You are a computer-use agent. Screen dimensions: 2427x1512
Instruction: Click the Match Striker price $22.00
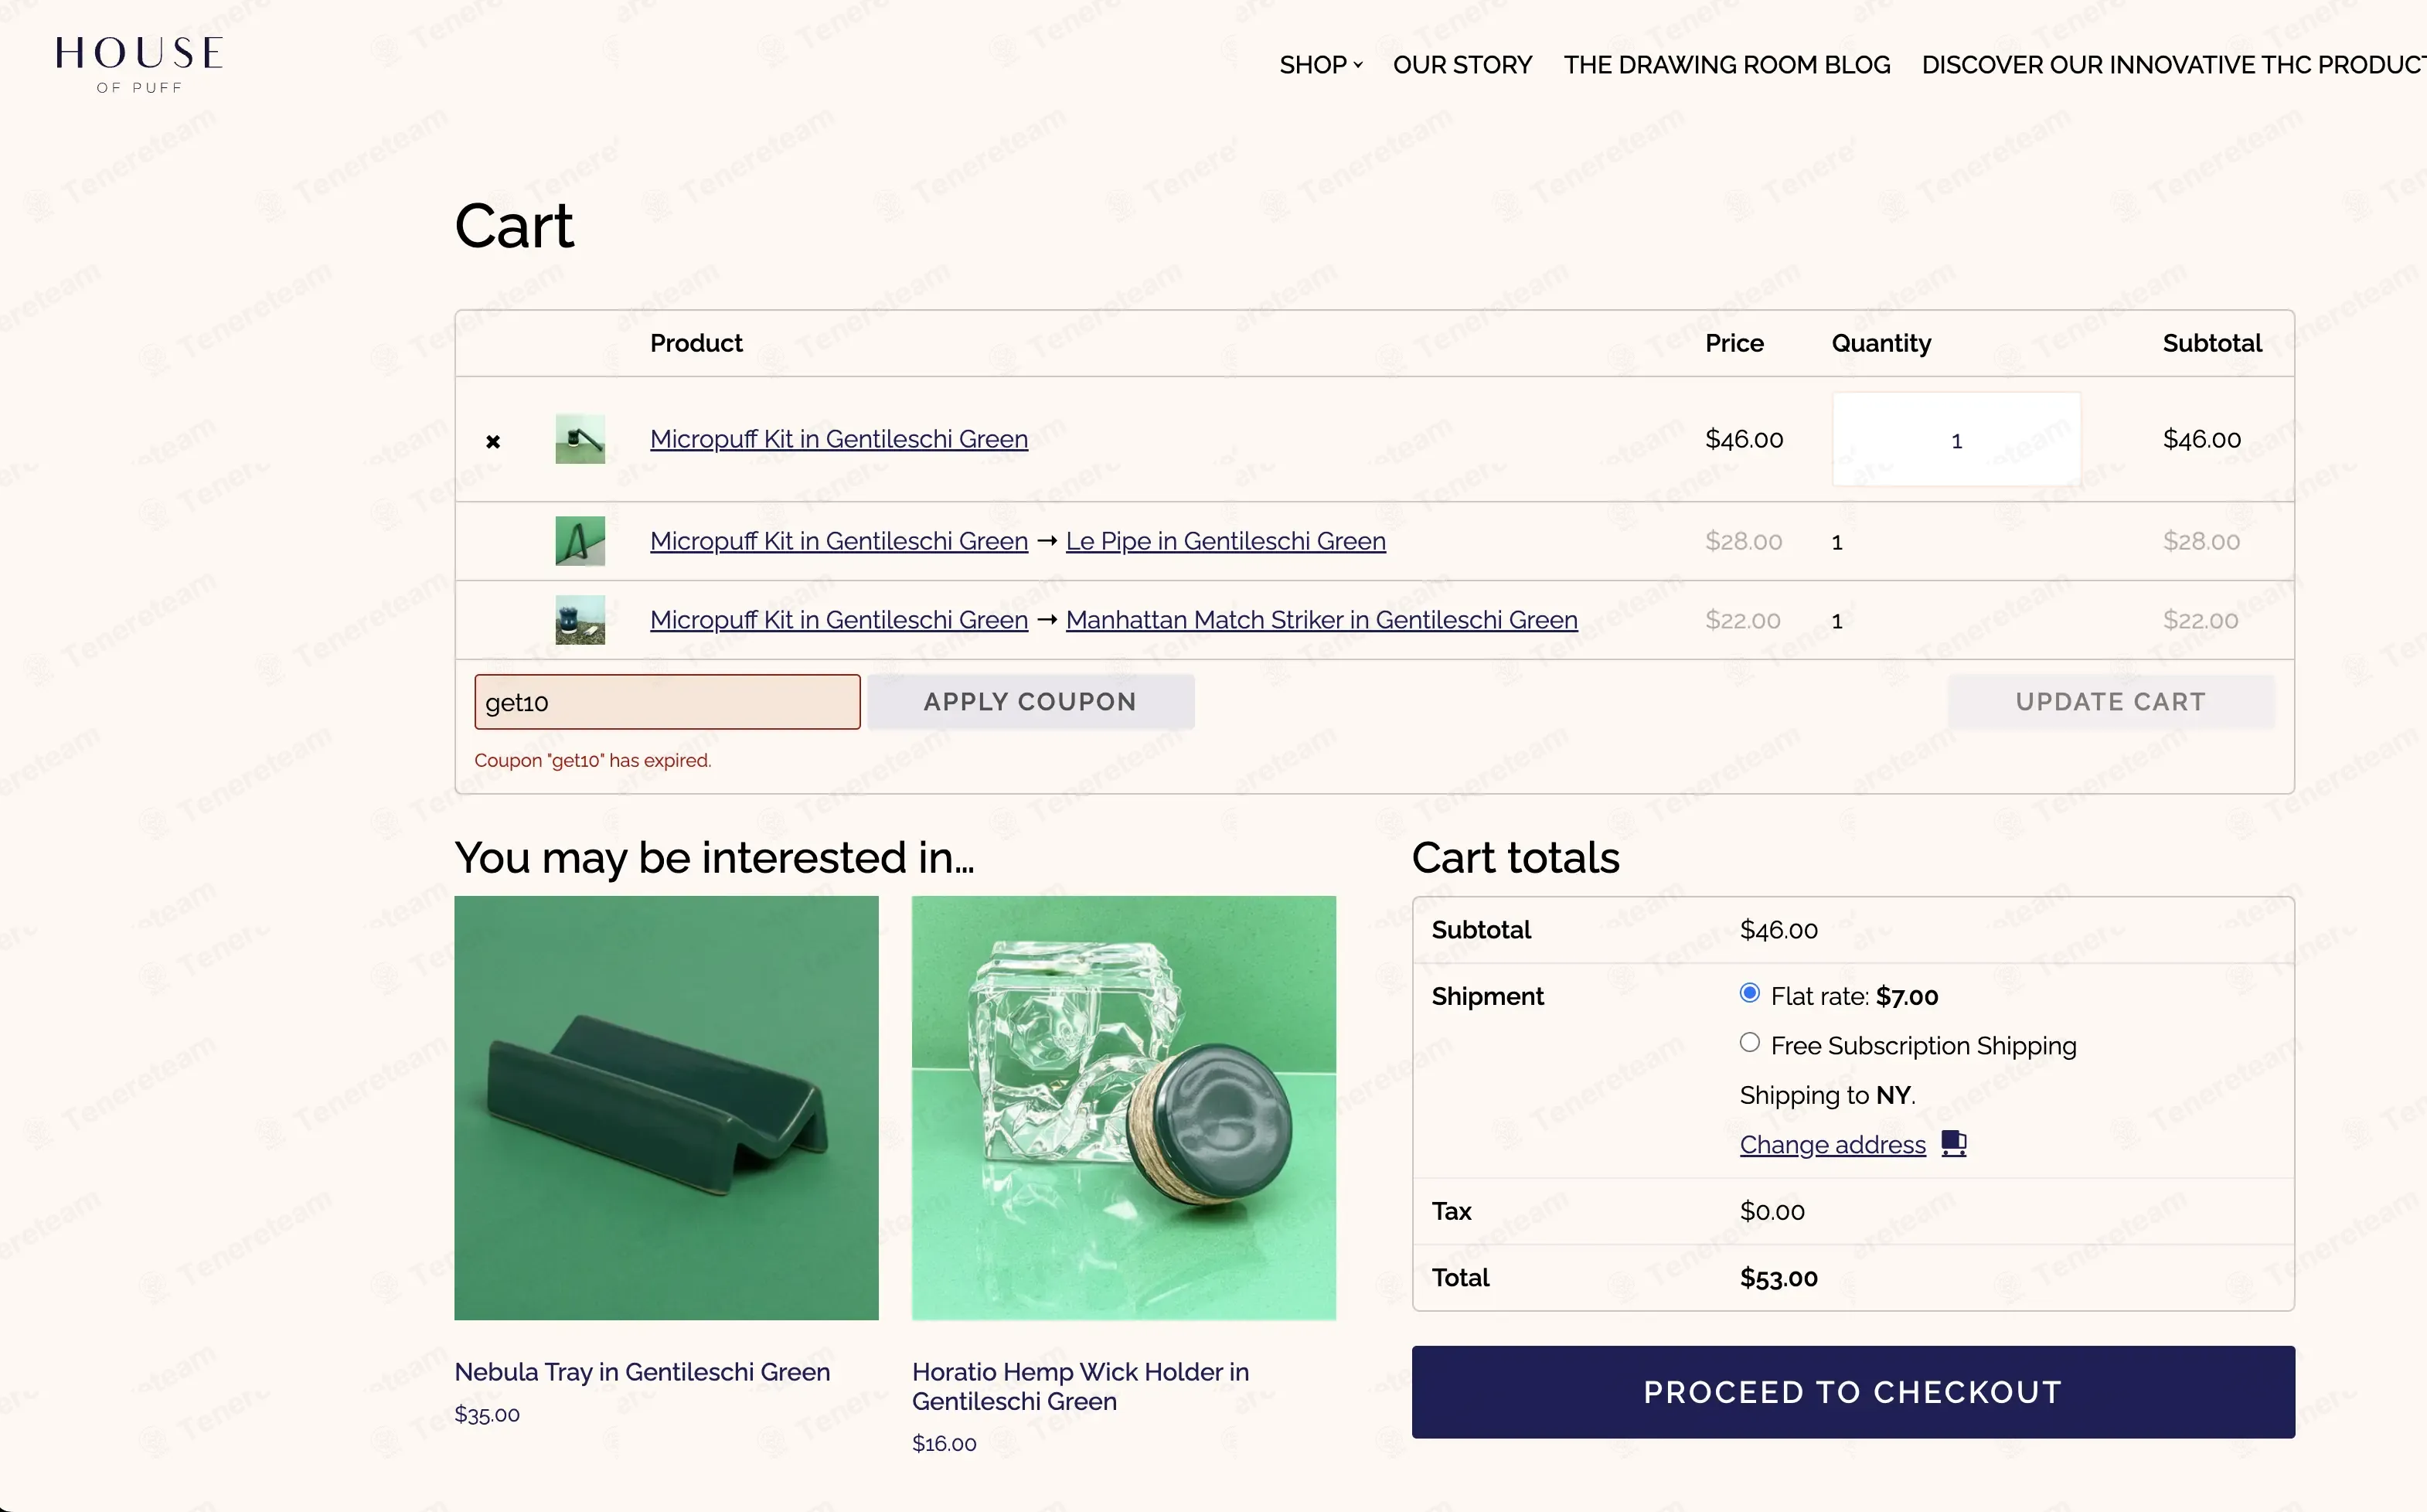[x=1742, y=621]
